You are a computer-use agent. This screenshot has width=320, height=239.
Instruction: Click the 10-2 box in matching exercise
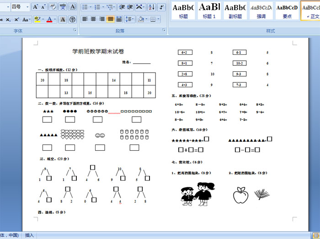click(x=240, y=63)
